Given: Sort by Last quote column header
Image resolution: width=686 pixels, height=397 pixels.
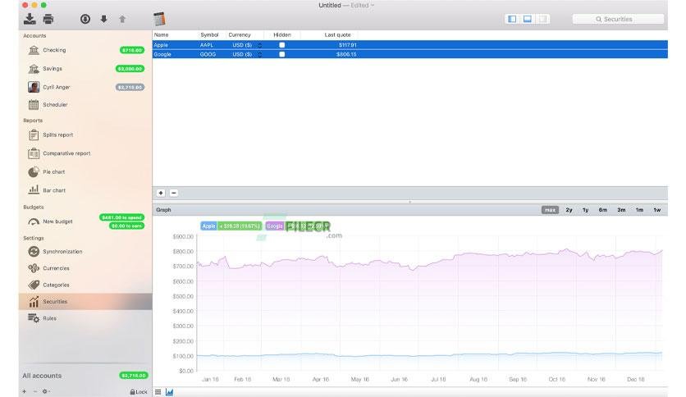Looking at the screenshot, I should [337, 34].
